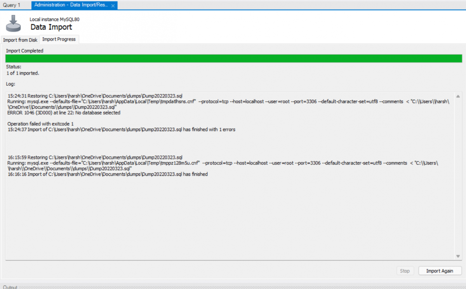Click the log scrollbar down arrow
This screenshot has width=466, height=289.
(458, 256)
